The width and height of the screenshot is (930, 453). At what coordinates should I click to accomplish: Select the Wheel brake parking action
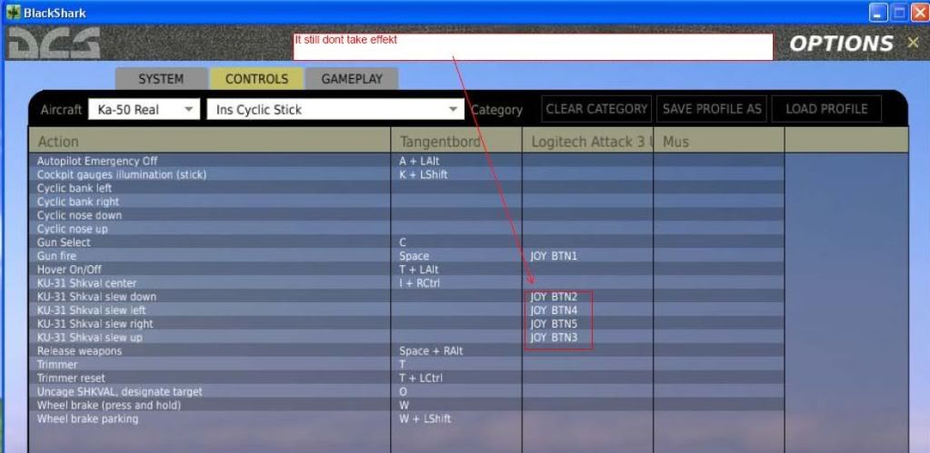pos(88,419)
